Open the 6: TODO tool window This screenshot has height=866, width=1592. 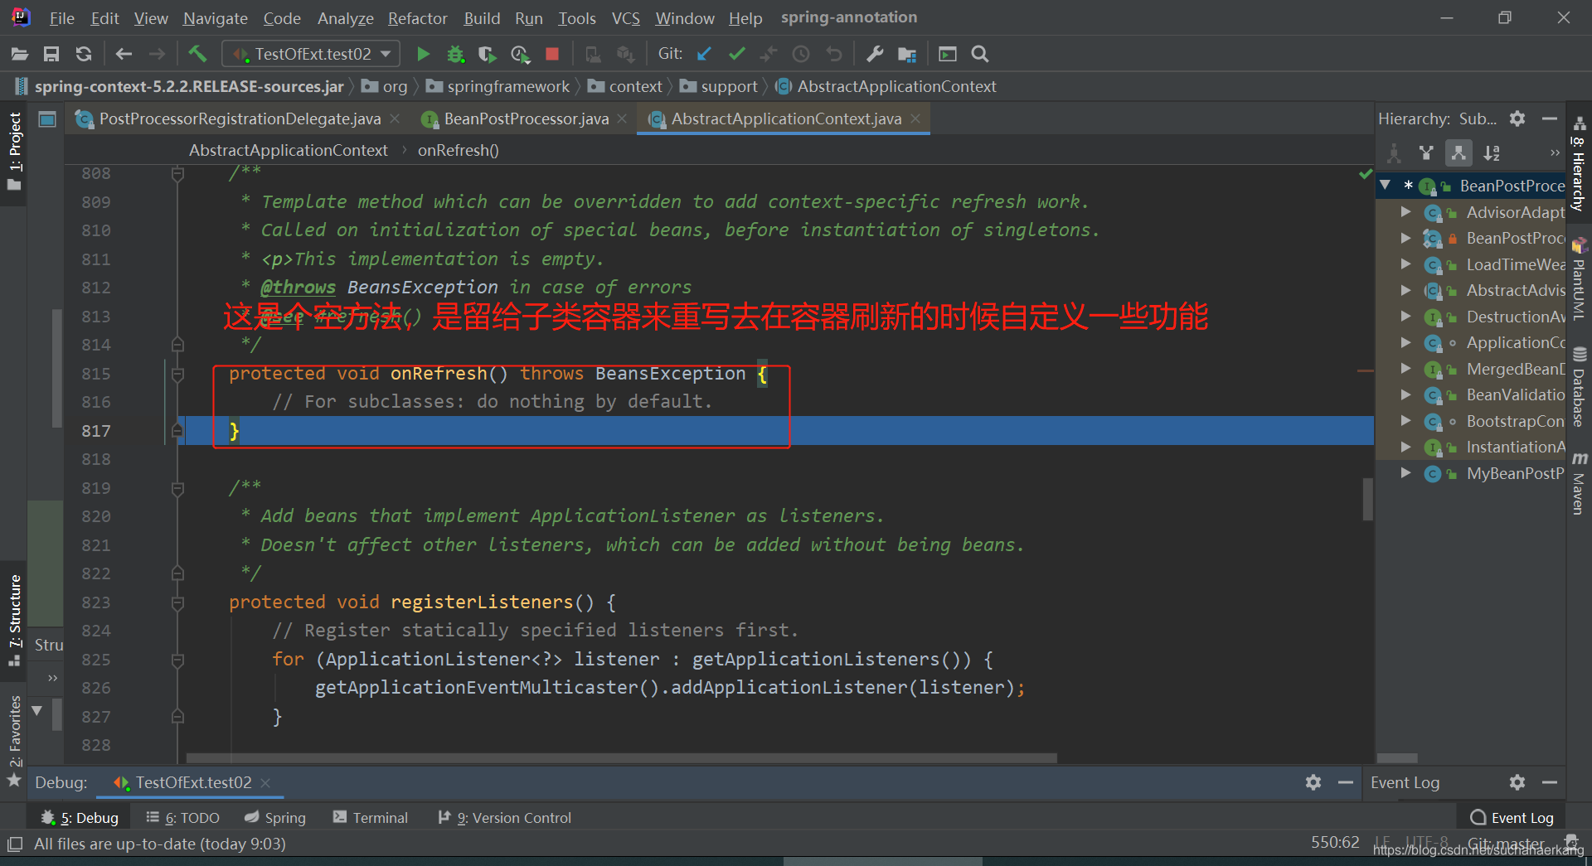182,818
